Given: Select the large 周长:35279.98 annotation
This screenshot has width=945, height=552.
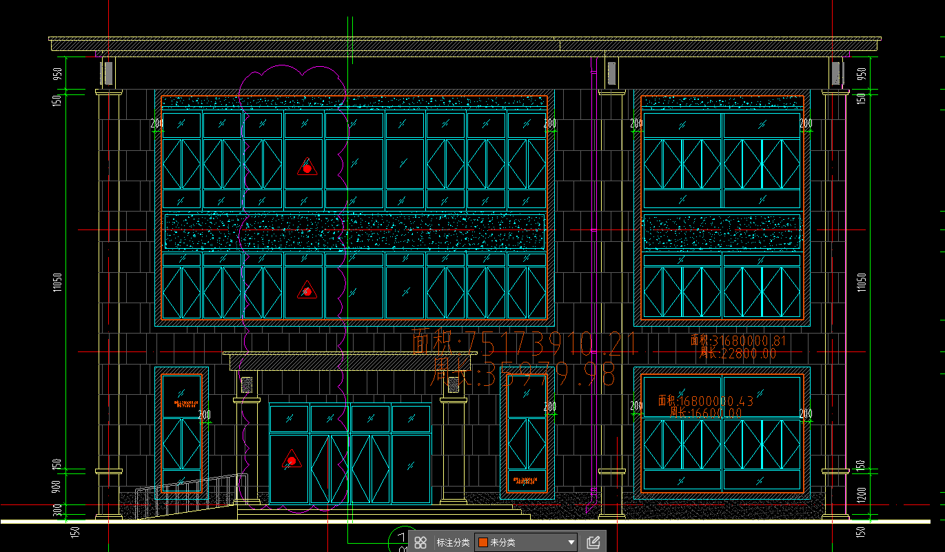Looking at the screenshot, I should [522, 374].
